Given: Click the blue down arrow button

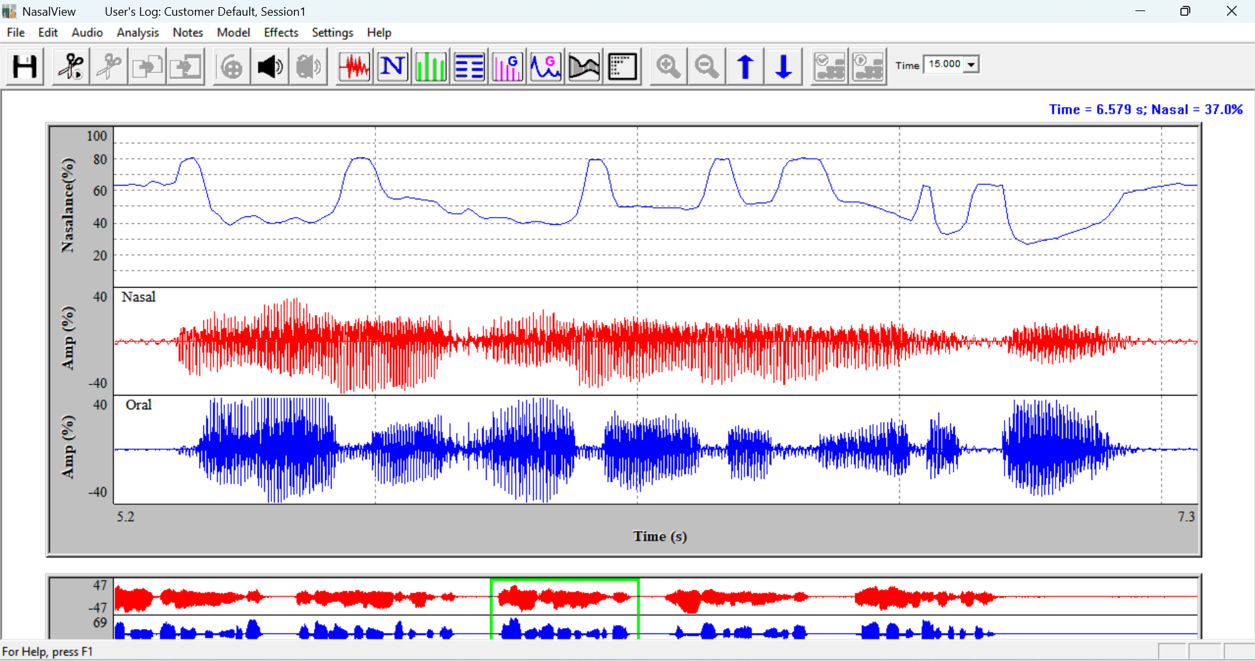Looking at the screenshot, I should (x=783, y=66).
